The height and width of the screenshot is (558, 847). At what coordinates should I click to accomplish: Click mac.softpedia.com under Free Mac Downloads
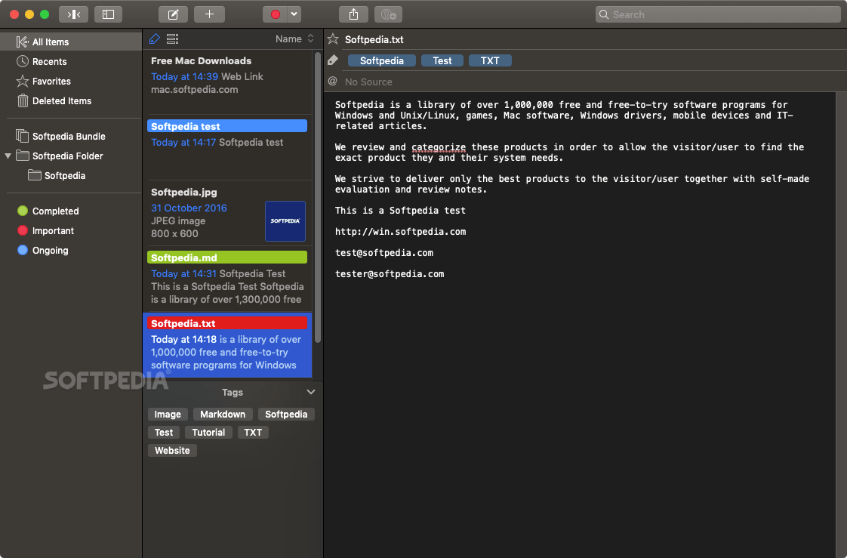[195, 90]
